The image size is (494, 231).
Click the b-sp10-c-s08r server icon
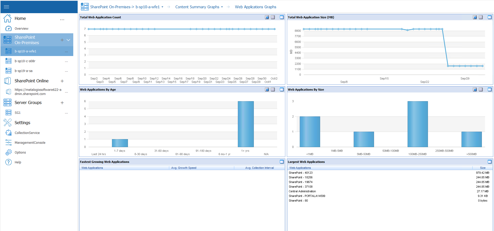pos(9,61)
